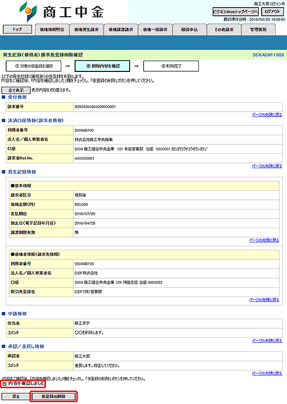Click 譲渡制限有無 value 無

(x=77, y=232)
